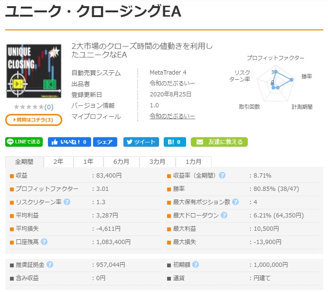This screenshot has height=292, width=328.
Task: Click the 収益率 value 8.71%
Action: 262,175
